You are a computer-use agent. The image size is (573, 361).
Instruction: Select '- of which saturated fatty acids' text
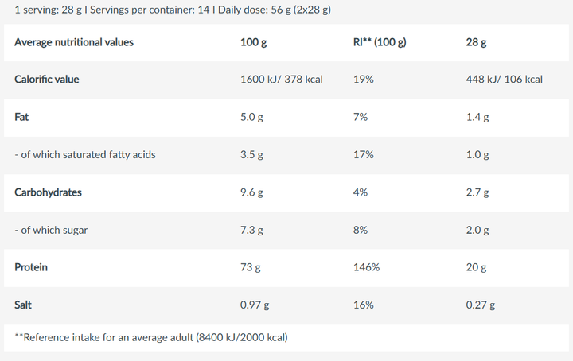tap(85, 155)
